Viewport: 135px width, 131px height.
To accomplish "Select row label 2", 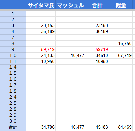I will click(x=13, y=20).
